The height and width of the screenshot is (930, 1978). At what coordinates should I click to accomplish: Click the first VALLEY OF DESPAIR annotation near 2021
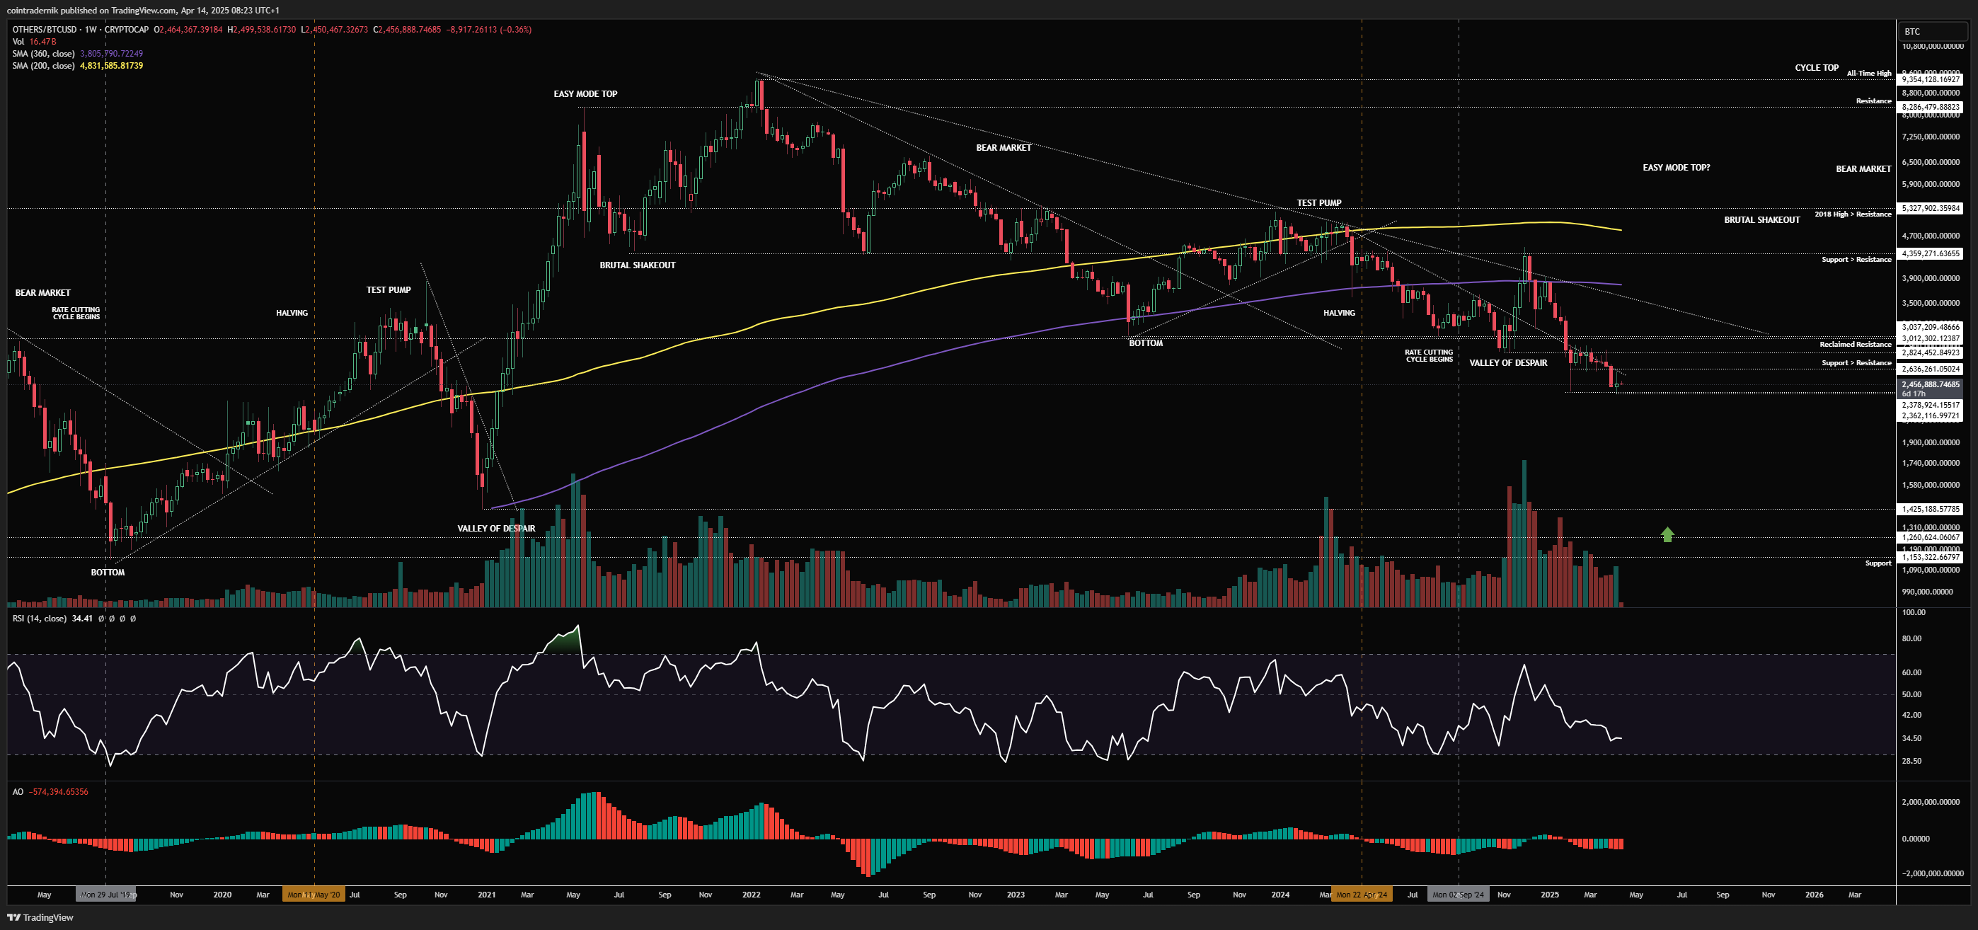click(496, 529)
